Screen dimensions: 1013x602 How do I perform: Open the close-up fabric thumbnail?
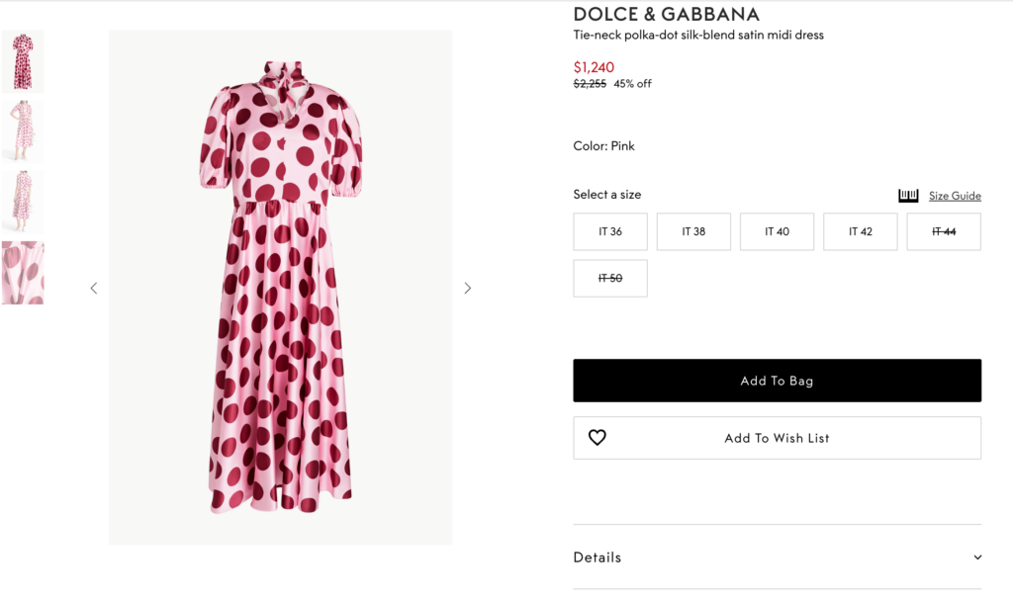[x=22, y=273]
